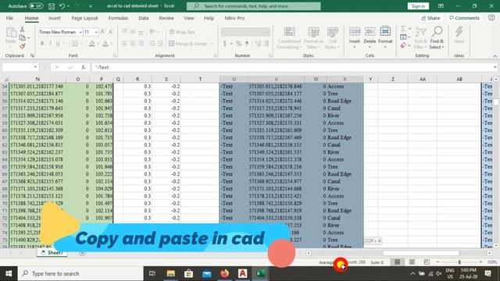The image size is (500, 281).
Task: Click the Orientation text angle icon
Action: pyautogui.click(x=152, y=31)
